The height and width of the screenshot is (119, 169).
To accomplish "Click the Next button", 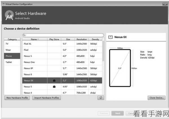I will click(117, 113).
